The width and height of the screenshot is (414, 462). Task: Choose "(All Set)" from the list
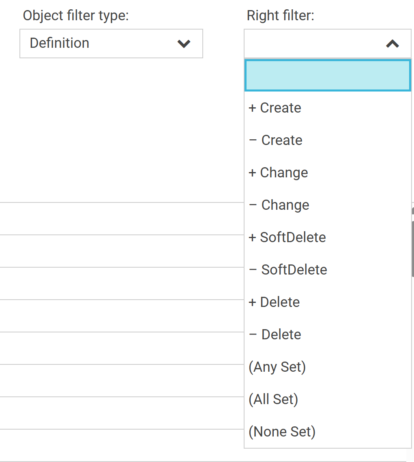[x=273, y=400]
